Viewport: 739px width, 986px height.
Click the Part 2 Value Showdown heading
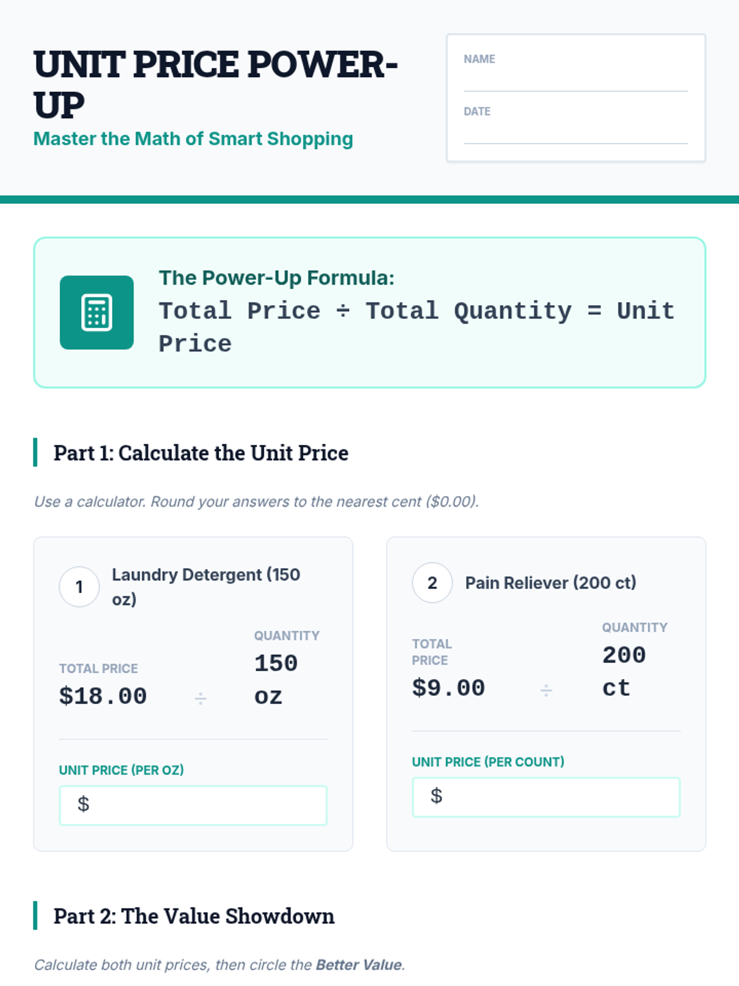pos(193,916)
